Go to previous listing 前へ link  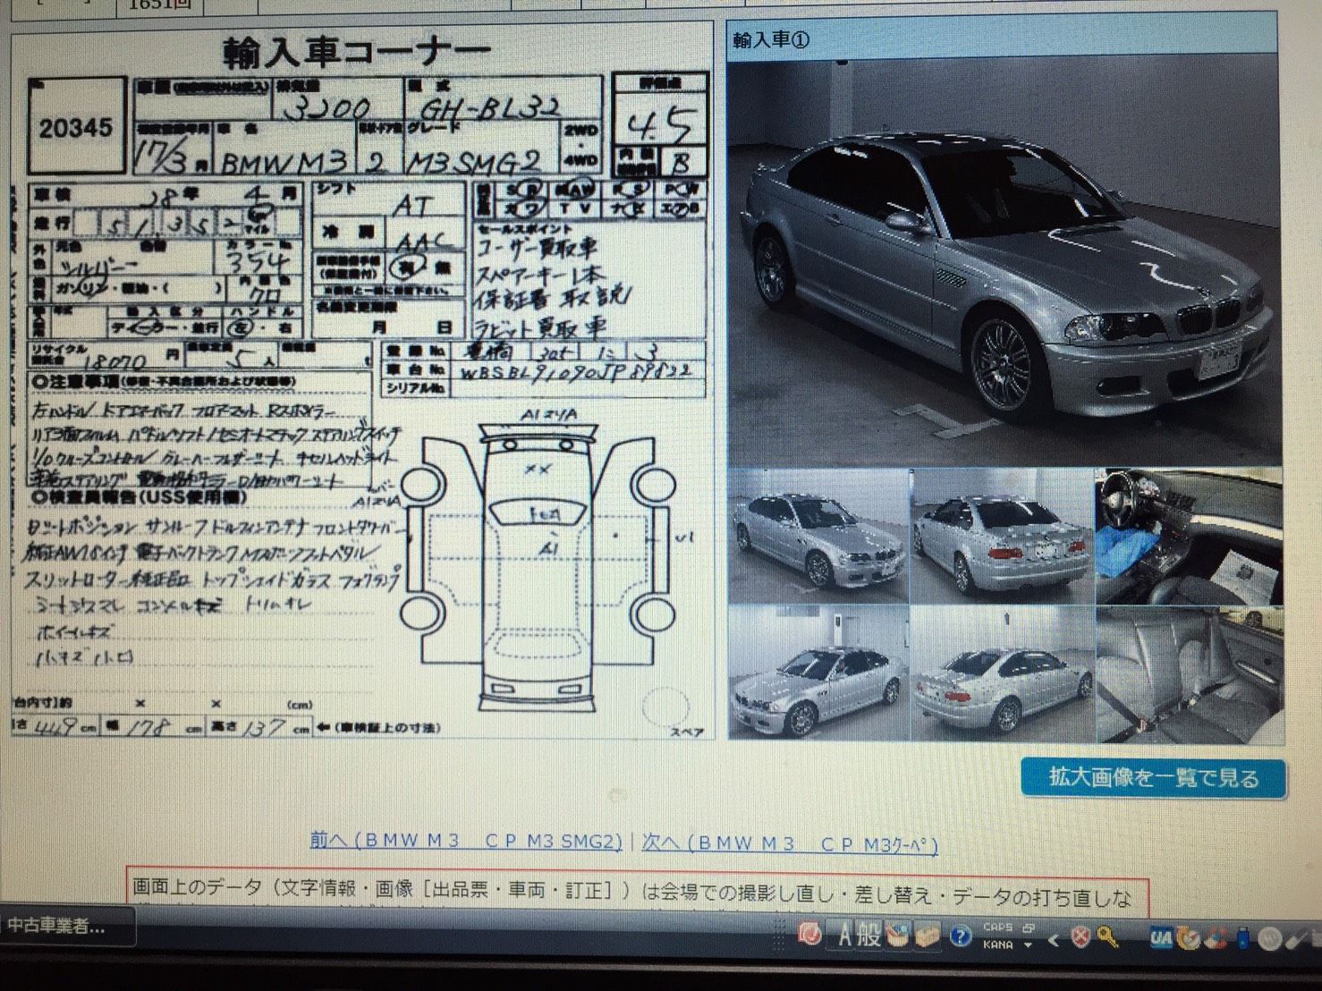click(x=465, y=842)
